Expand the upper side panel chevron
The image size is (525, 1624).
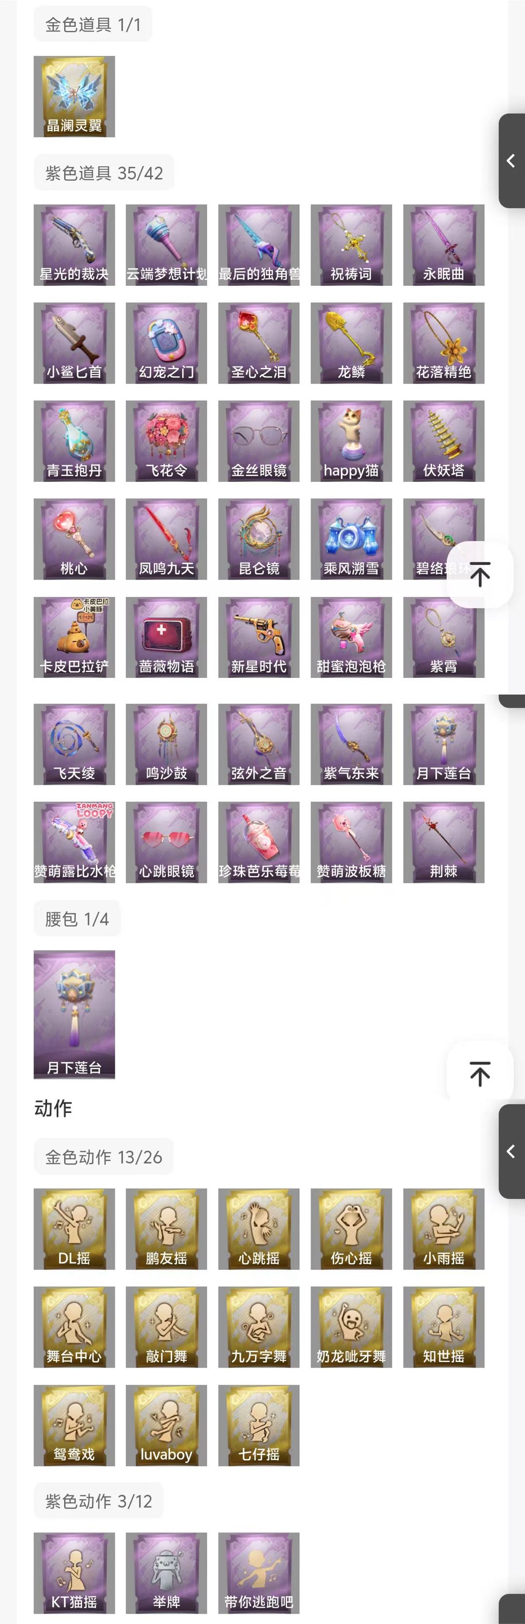(511, 161)
